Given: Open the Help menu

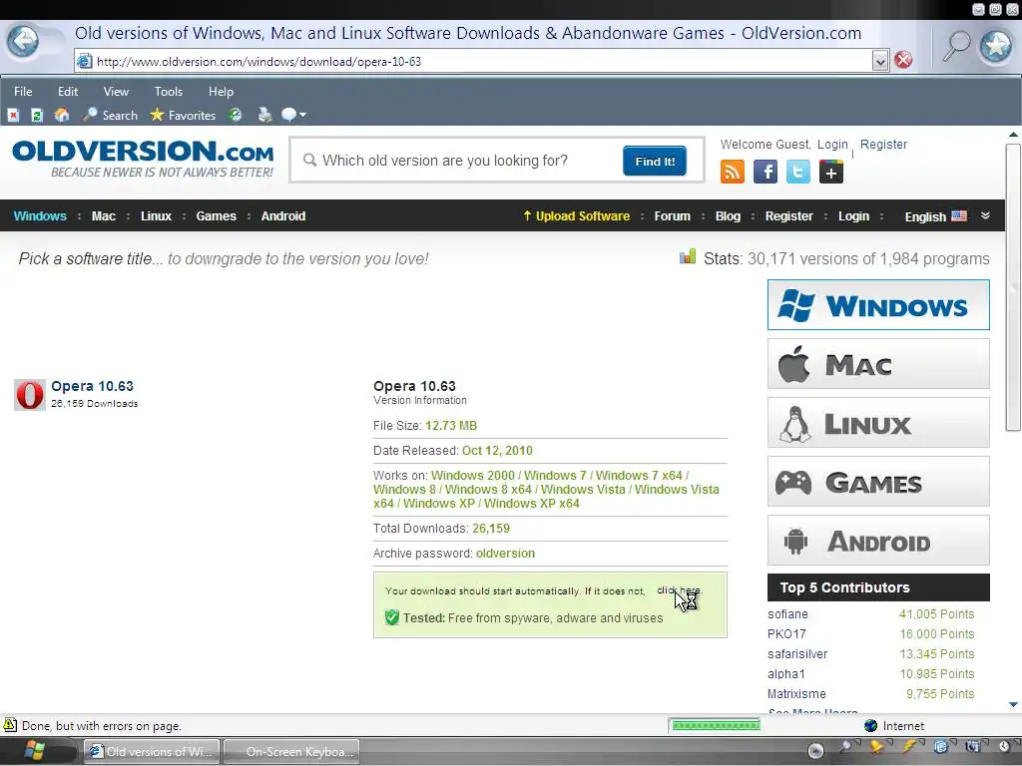Looking at the screenshot, I should 221,91.
